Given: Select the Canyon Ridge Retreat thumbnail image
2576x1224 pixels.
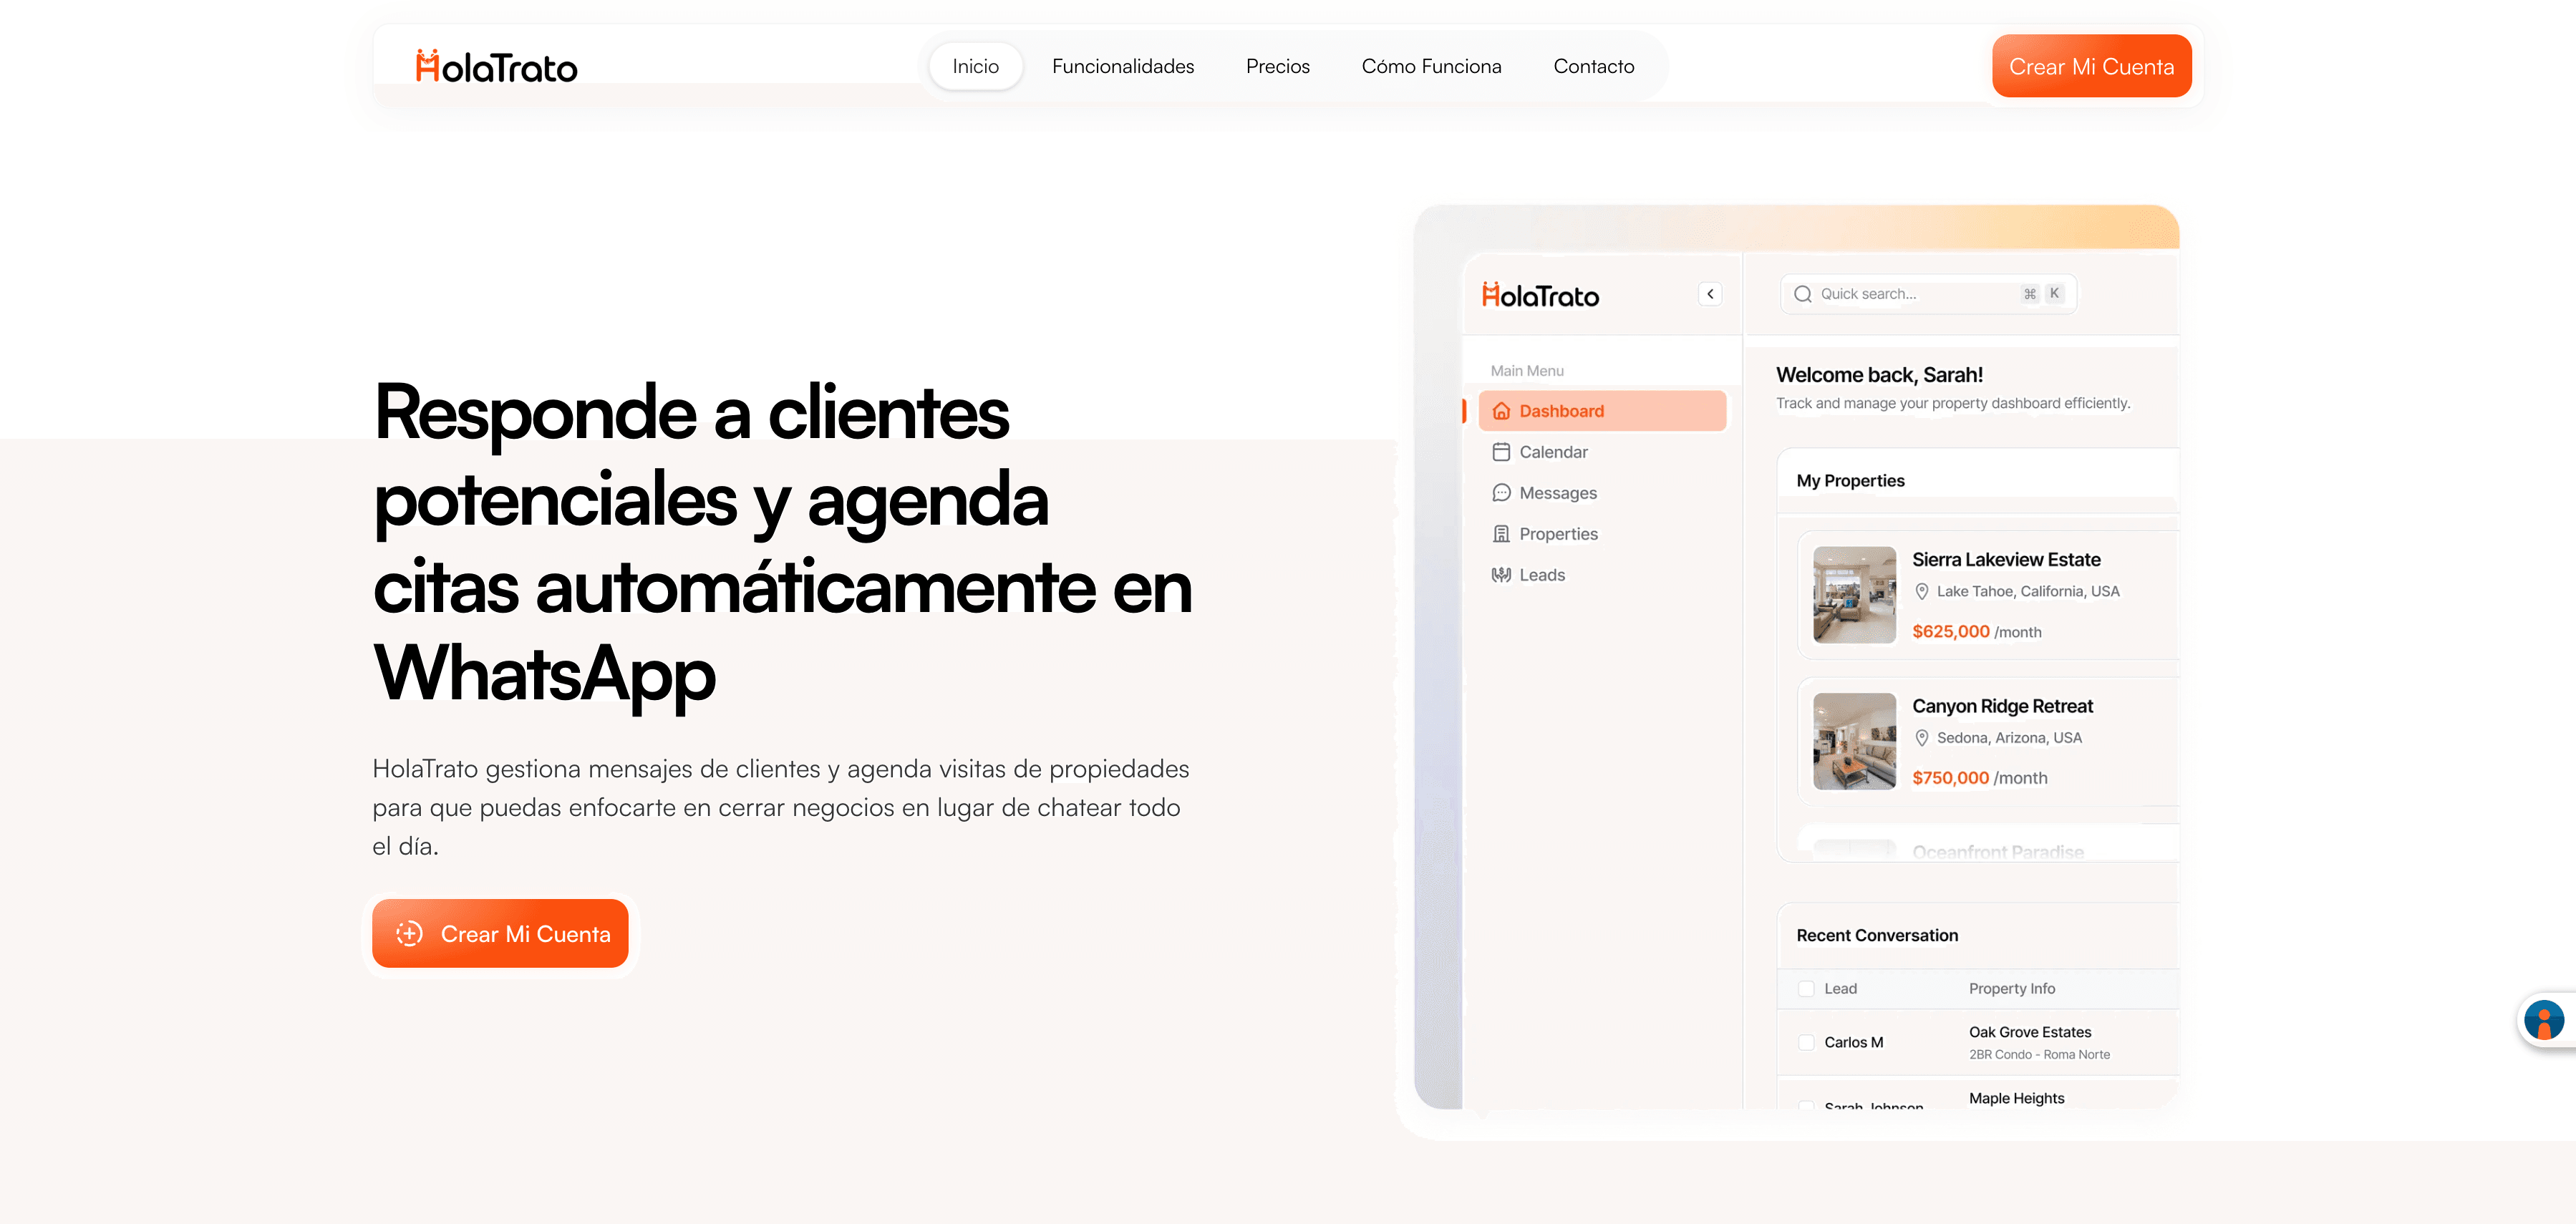Looking at the screenshot, I should coord(1854,741).
